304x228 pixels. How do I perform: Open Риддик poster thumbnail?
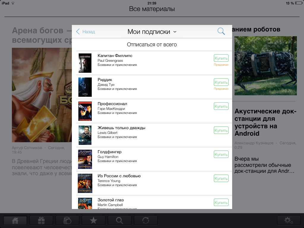click(x=85, y=87)
